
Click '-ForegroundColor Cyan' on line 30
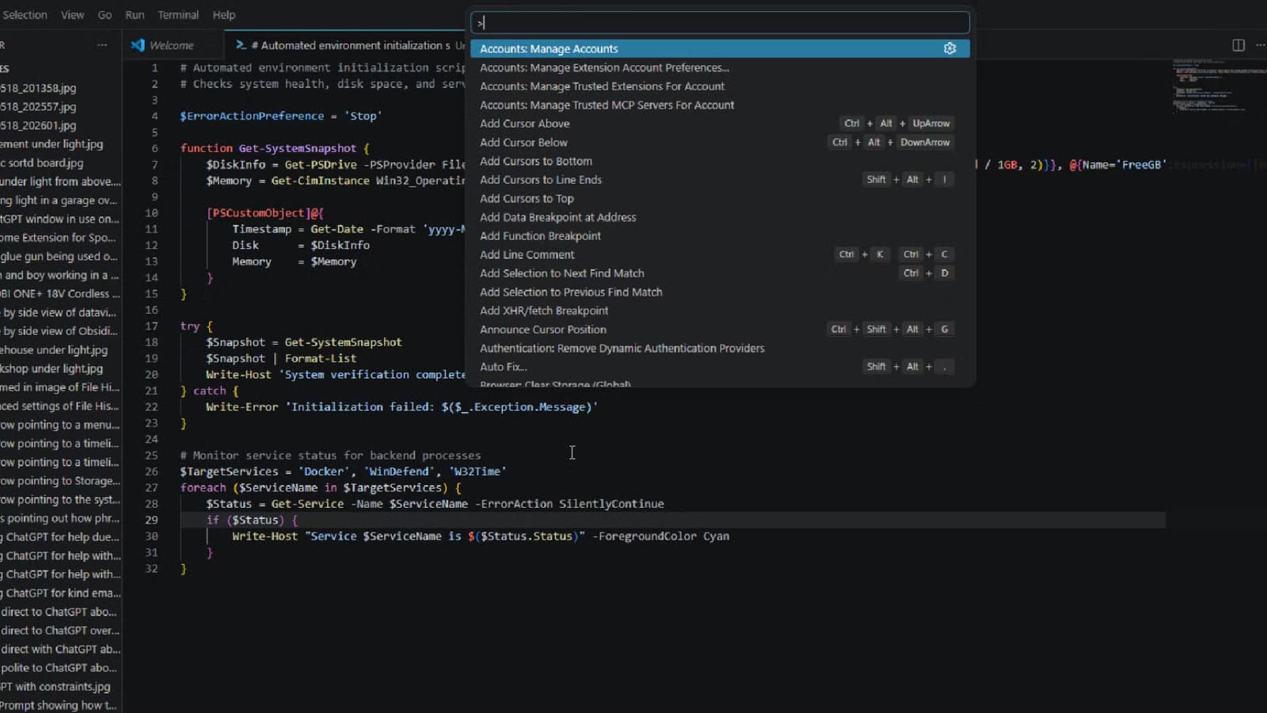(660, 536)
